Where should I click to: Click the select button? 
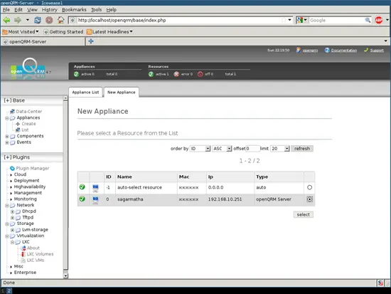[304, 214]
